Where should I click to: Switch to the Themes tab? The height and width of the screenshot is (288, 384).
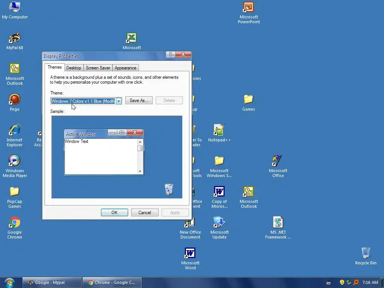pos(55,67)
